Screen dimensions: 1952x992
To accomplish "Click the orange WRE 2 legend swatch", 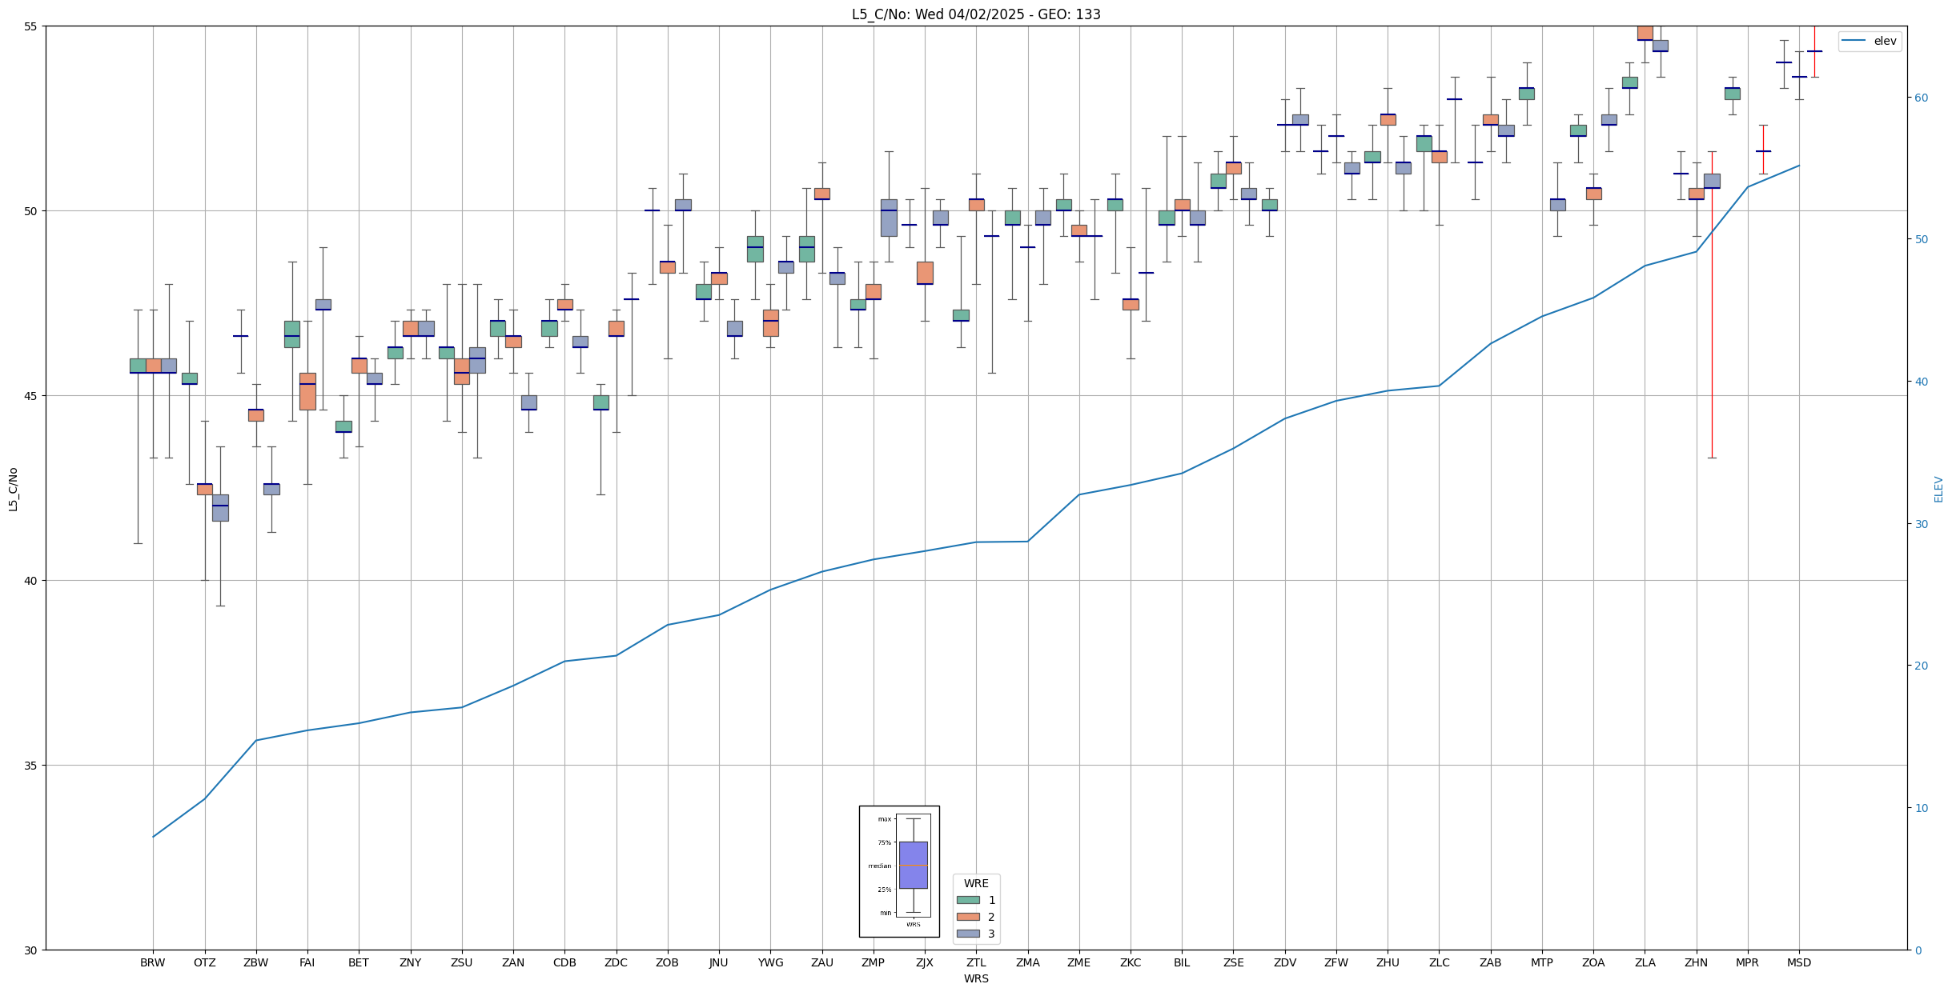I will coord(968,917).
